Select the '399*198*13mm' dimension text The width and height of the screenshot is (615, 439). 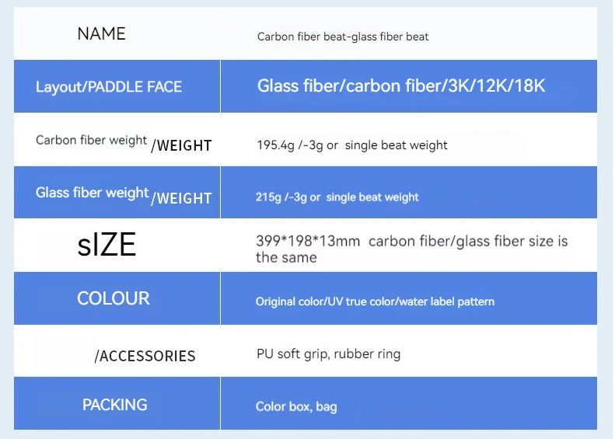308,241
